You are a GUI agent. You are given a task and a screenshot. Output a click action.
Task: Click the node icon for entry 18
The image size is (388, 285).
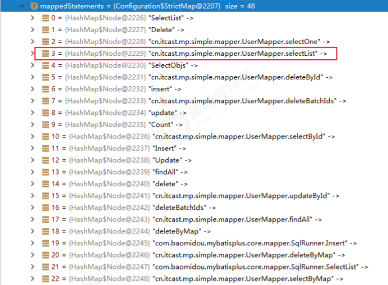[46, 232]
